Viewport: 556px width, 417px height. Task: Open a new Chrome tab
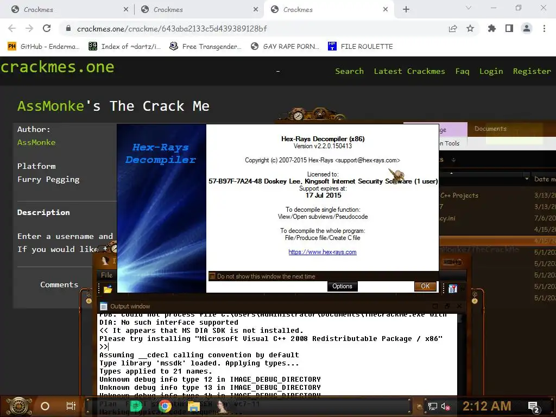click(406, 9)
